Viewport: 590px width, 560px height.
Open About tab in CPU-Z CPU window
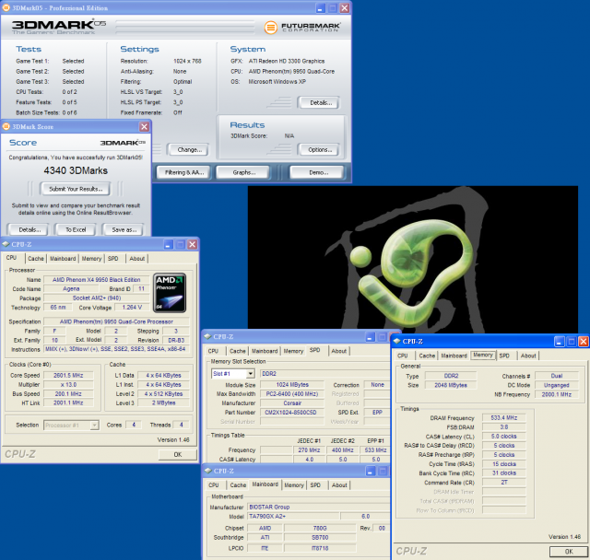[x=137, y=259]
